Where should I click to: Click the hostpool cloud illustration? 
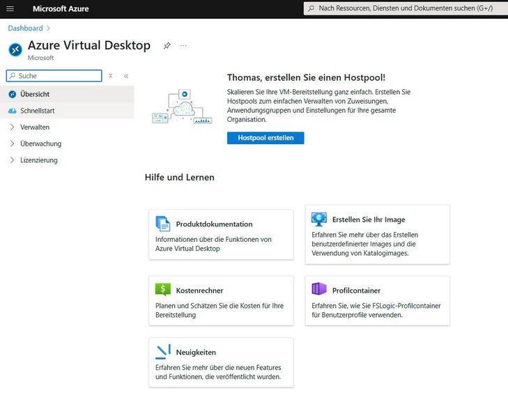(x=182, y=106)
